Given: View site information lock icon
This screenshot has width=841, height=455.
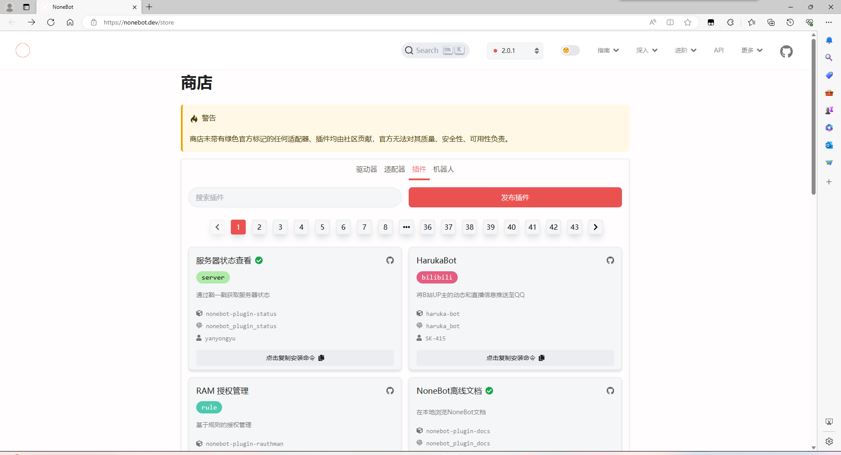Looking at the screenshot, I should 94,22.
